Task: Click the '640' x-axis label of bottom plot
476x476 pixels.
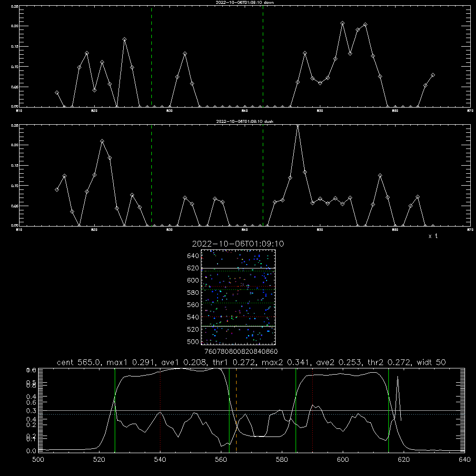Action: [x=465, y=460]
